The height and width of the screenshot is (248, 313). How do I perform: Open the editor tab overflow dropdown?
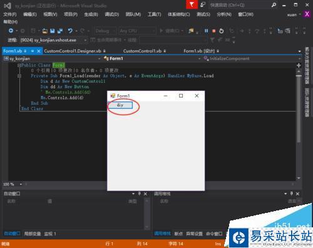299,51
